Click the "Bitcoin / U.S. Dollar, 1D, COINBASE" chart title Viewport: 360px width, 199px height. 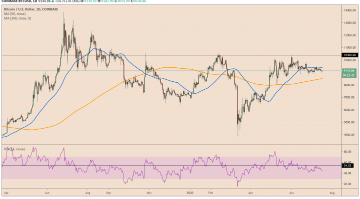[x=31, y=9]
